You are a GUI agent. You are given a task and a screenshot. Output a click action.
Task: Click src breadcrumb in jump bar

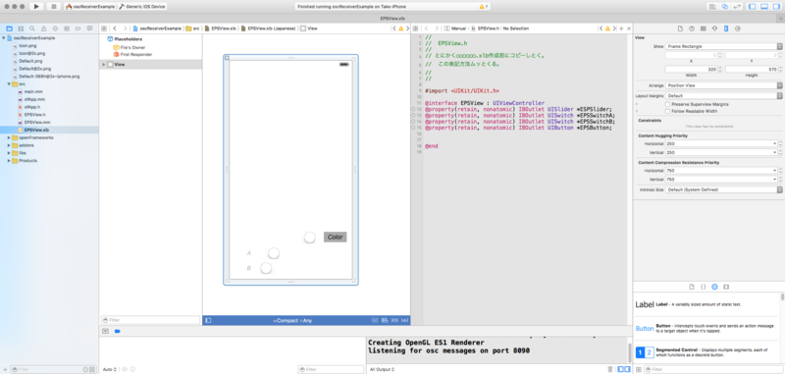pos(192,28)
